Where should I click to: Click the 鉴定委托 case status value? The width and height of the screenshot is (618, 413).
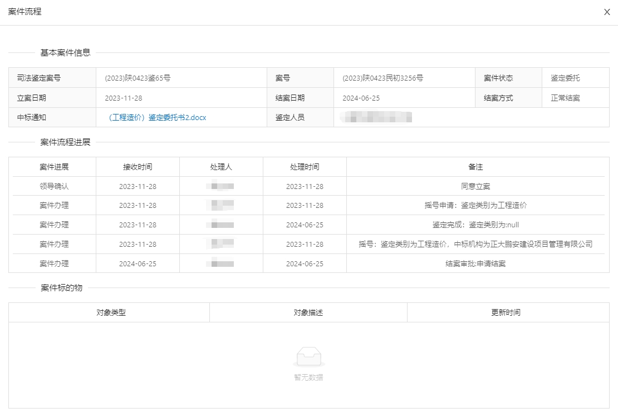click(565, 78)
